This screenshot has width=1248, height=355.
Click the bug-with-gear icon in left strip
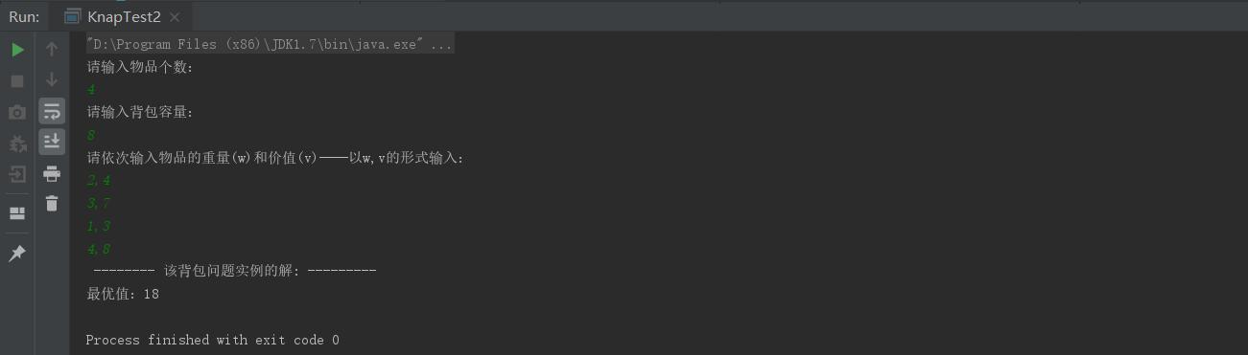coord(17,144)
